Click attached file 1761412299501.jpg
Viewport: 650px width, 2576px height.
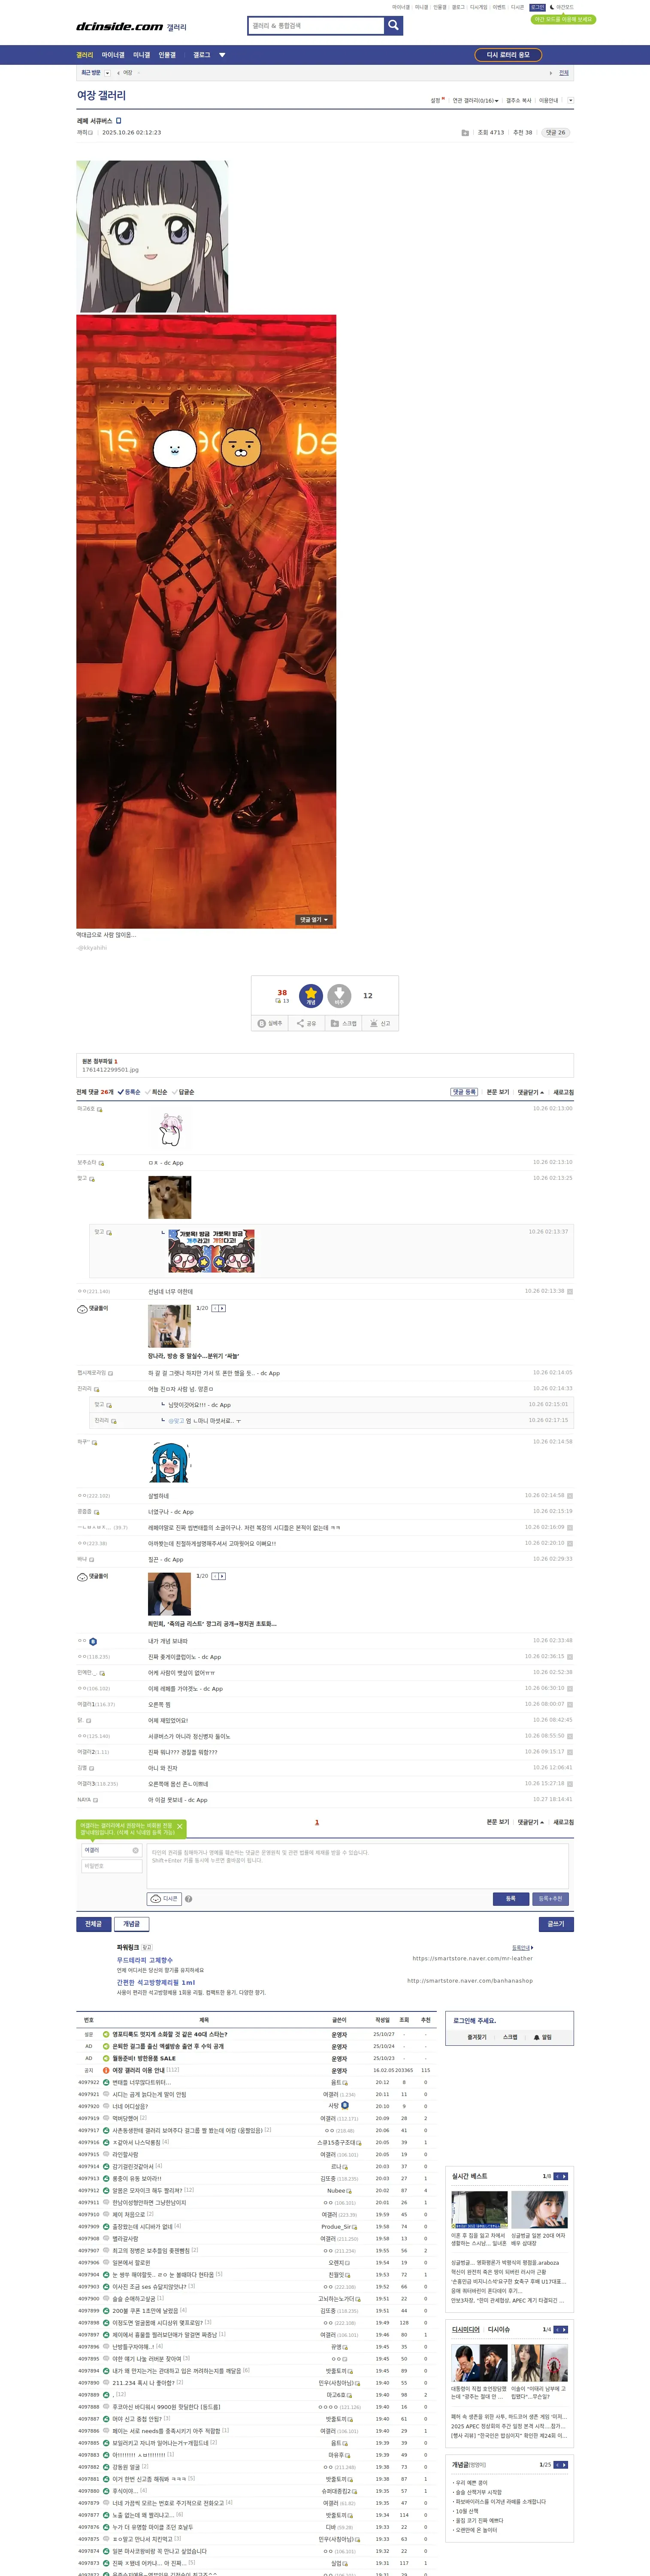pyautogui.click(x=110, y=1069)
